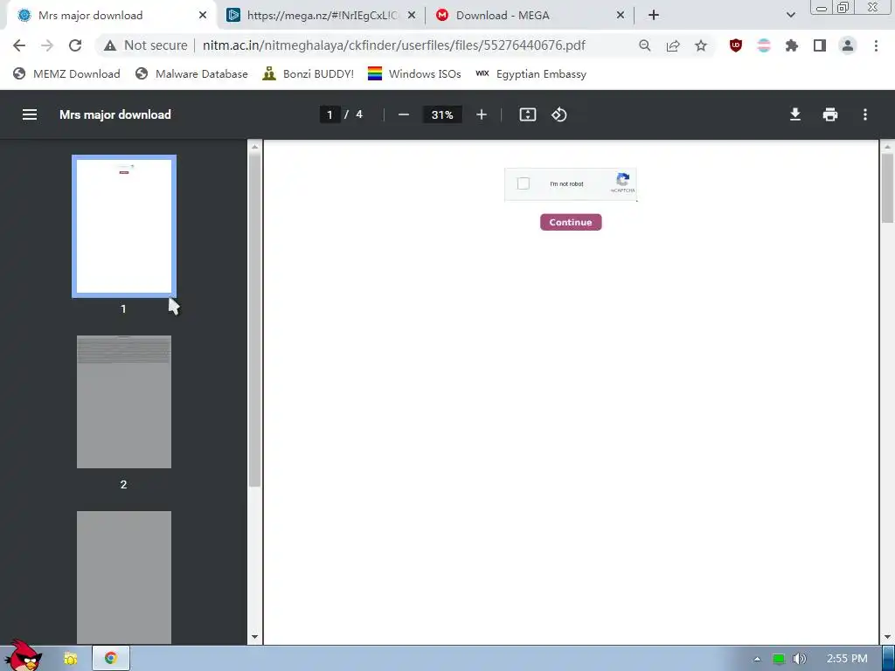Open the Chrome three-dot menu
This screenshot has width=895, height=671.
(x=876, y=45)
